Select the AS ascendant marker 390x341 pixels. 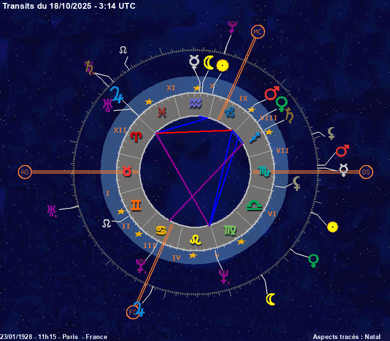click(24, 172)
